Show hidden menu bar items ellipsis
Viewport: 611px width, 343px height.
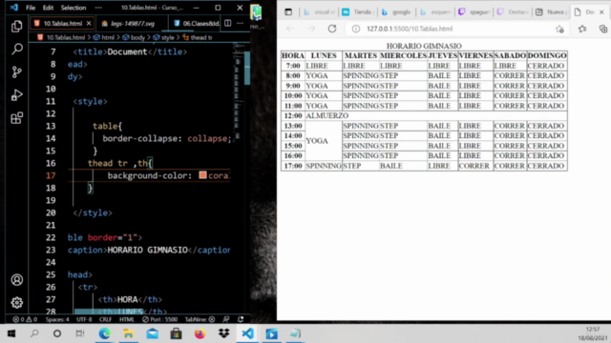98,8
